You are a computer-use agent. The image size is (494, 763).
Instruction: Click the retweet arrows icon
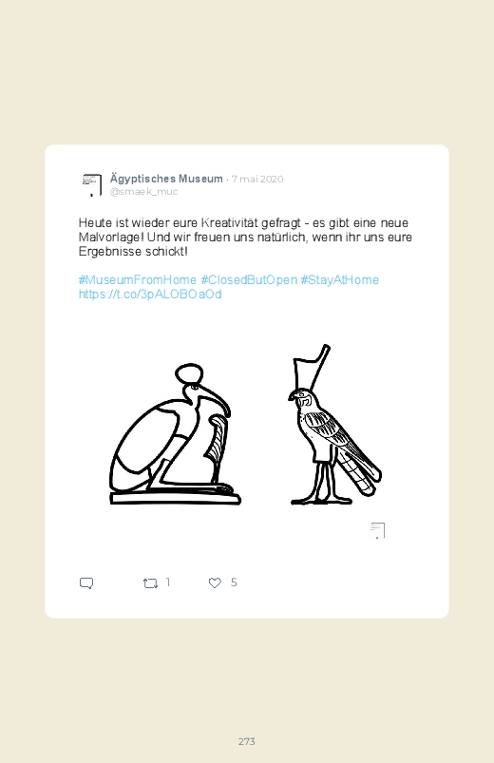click(150, 583)
